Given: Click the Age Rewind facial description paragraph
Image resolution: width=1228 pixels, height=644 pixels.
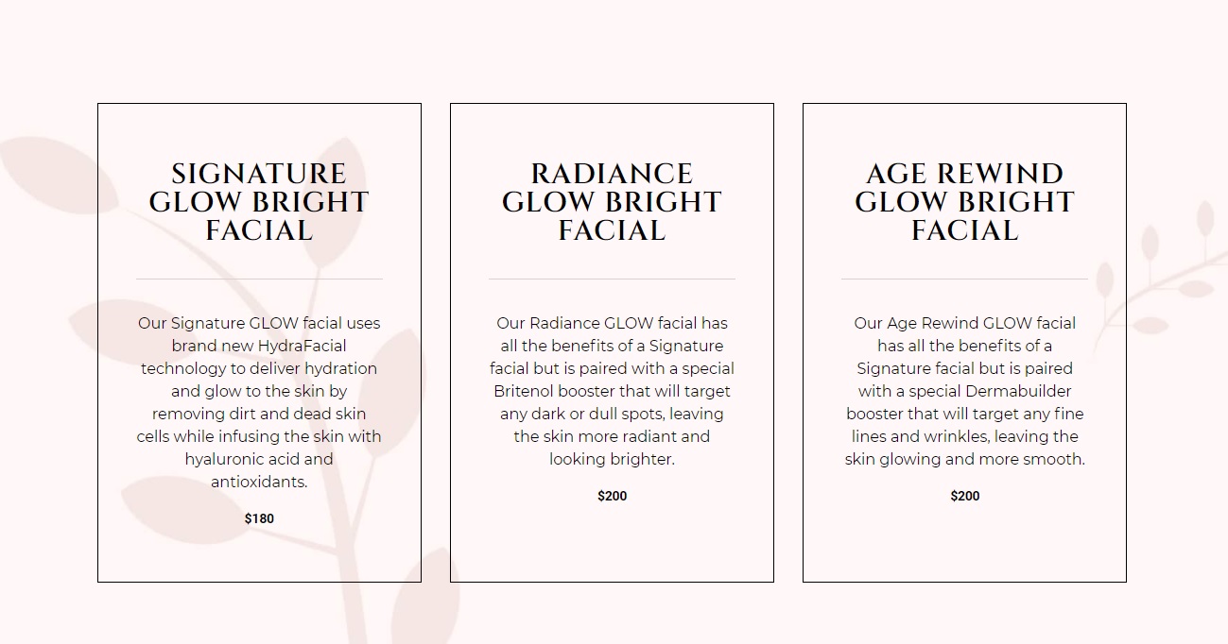Looking at the screenshot, I should (964, 391).
